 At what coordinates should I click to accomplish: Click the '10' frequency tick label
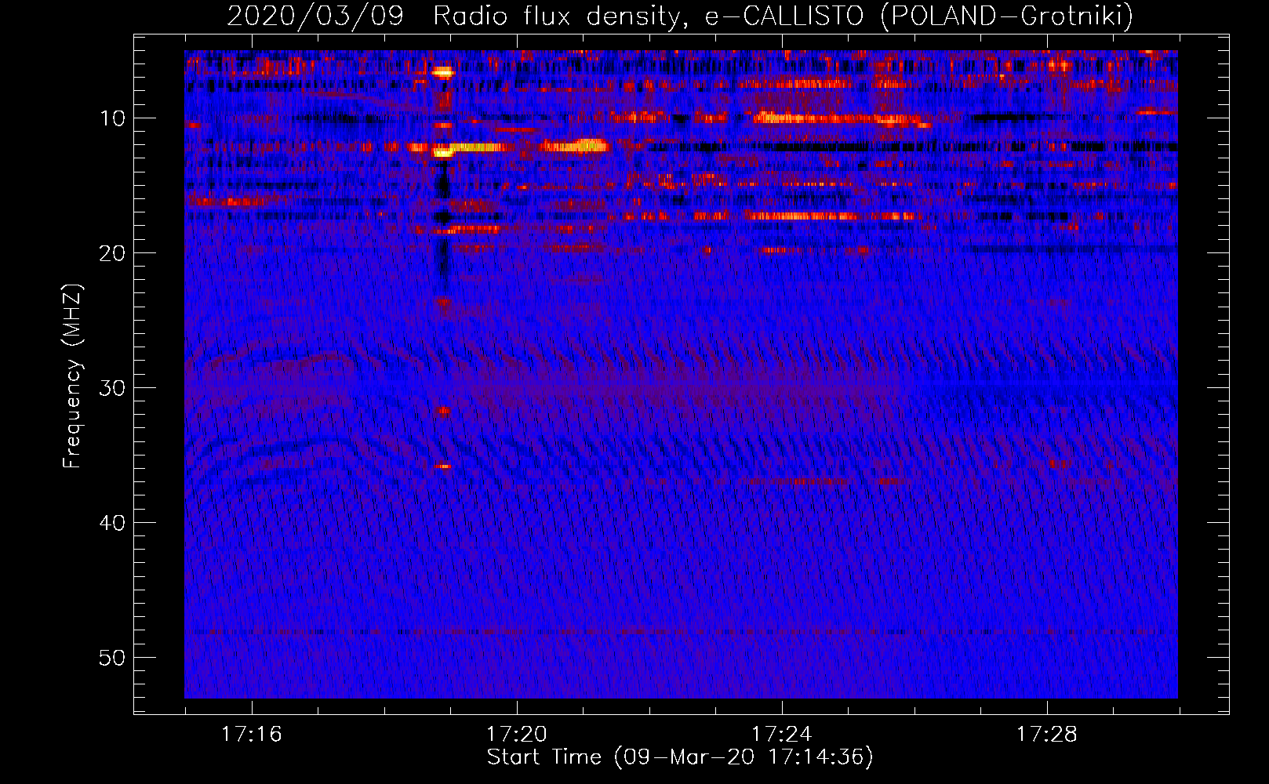pos(114,118)
